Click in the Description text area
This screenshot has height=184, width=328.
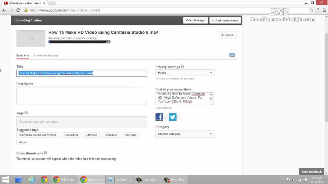(82, 96)
